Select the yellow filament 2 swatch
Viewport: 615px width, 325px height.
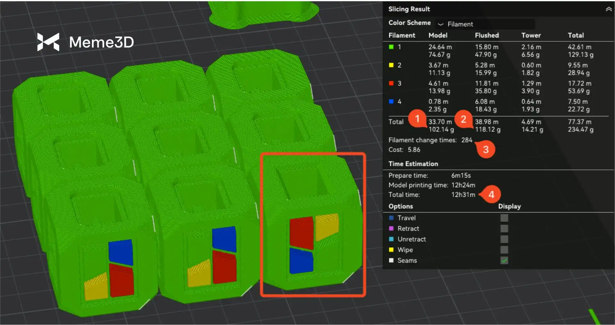tap(391, 65)
